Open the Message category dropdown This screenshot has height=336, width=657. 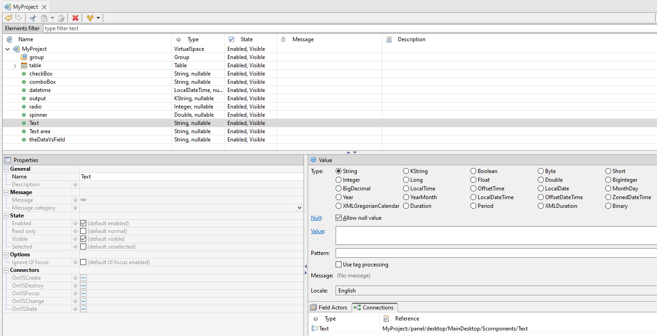pyautogui.click(x=300, y=208)
